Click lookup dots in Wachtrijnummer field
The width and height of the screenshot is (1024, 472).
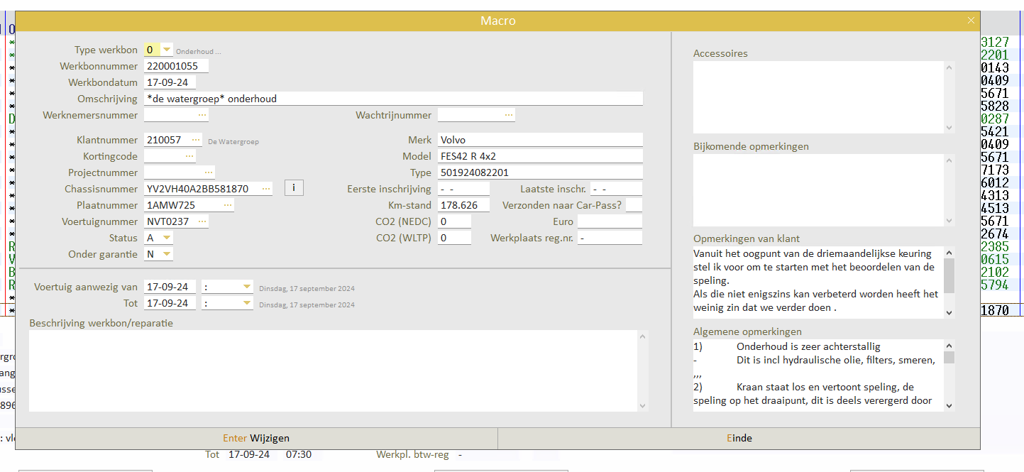click(x=508, y=114)
